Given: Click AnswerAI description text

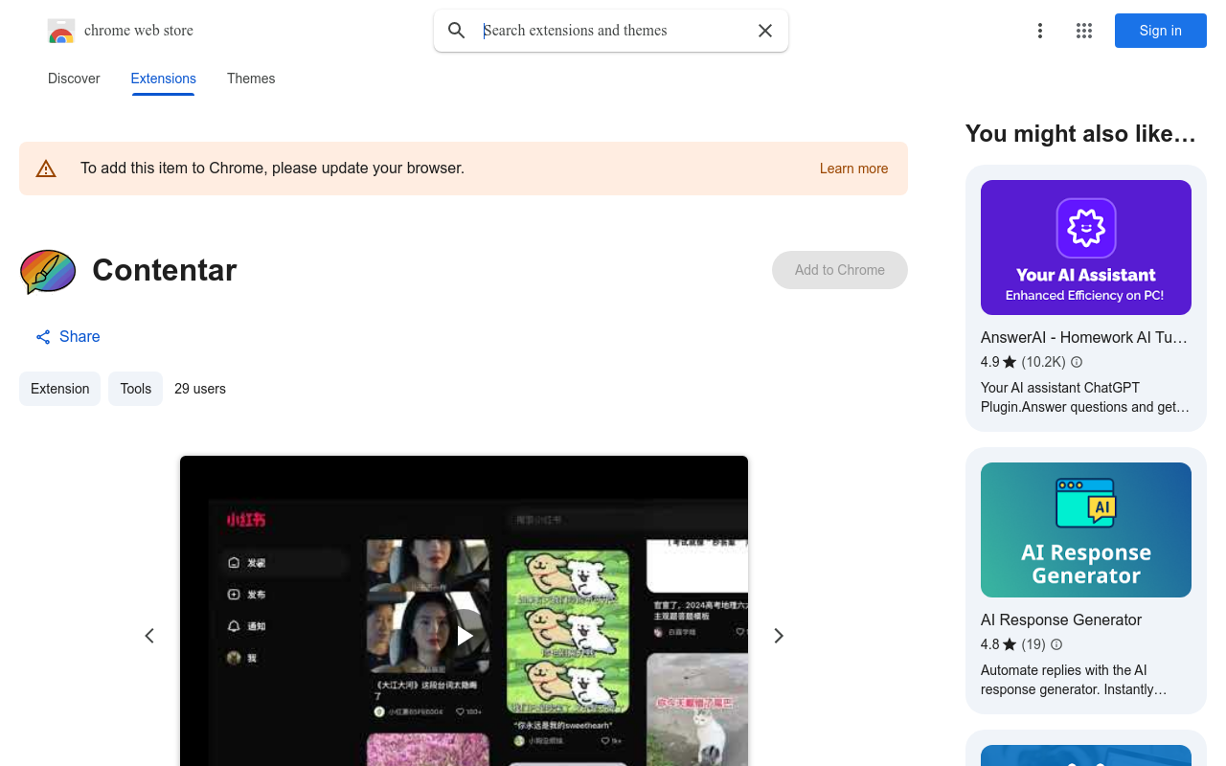Looking at the screenshot, I should pos(1085,397).
